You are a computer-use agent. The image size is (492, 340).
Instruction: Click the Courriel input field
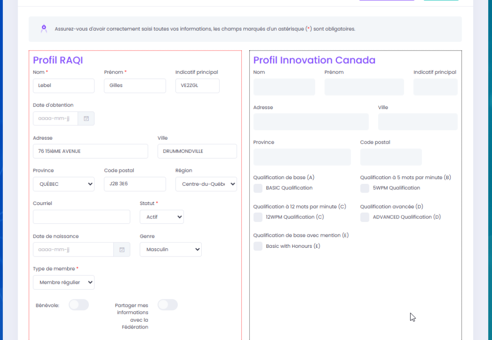coord(81,217)
